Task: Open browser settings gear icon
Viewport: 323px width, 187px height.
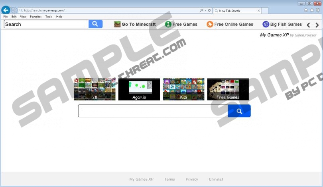Action: [x=317, y=10]
